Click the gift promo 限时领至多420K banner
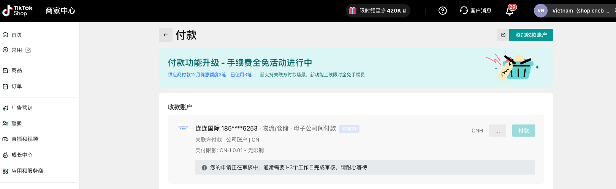Image resolution: width=616 pixels, height=189 pixels. [378, 11]
